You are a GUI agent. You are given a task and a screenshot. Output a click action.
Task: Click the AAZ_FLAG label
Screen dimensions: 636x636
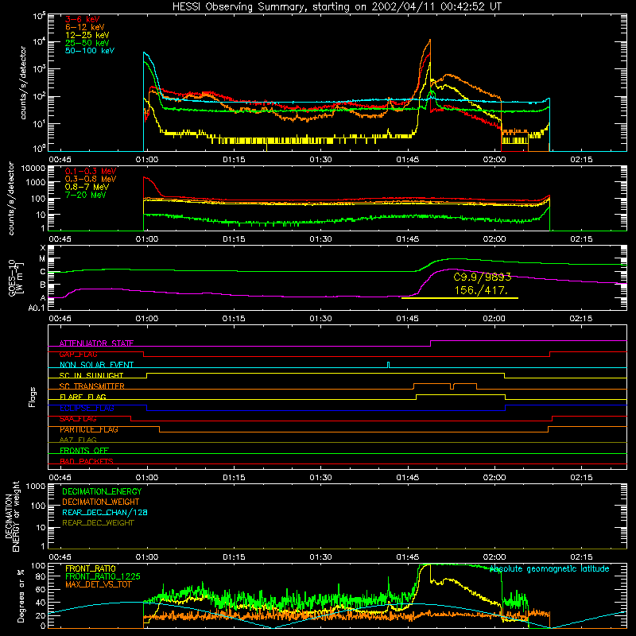(x=78, y=440)
